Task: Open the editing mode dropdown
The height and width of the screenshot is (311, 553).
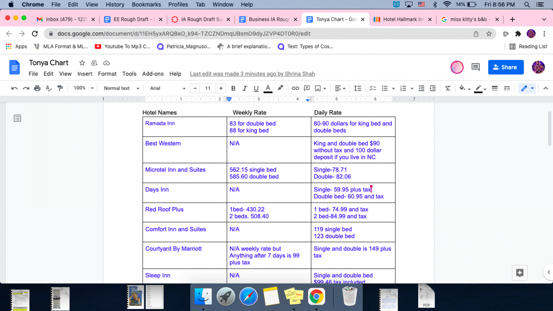Action: coord(527,88)
